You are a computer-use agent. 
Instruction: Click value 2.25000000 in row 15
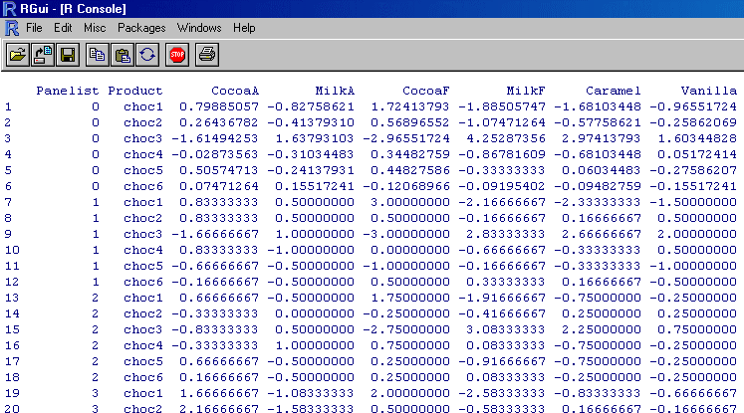602,329
